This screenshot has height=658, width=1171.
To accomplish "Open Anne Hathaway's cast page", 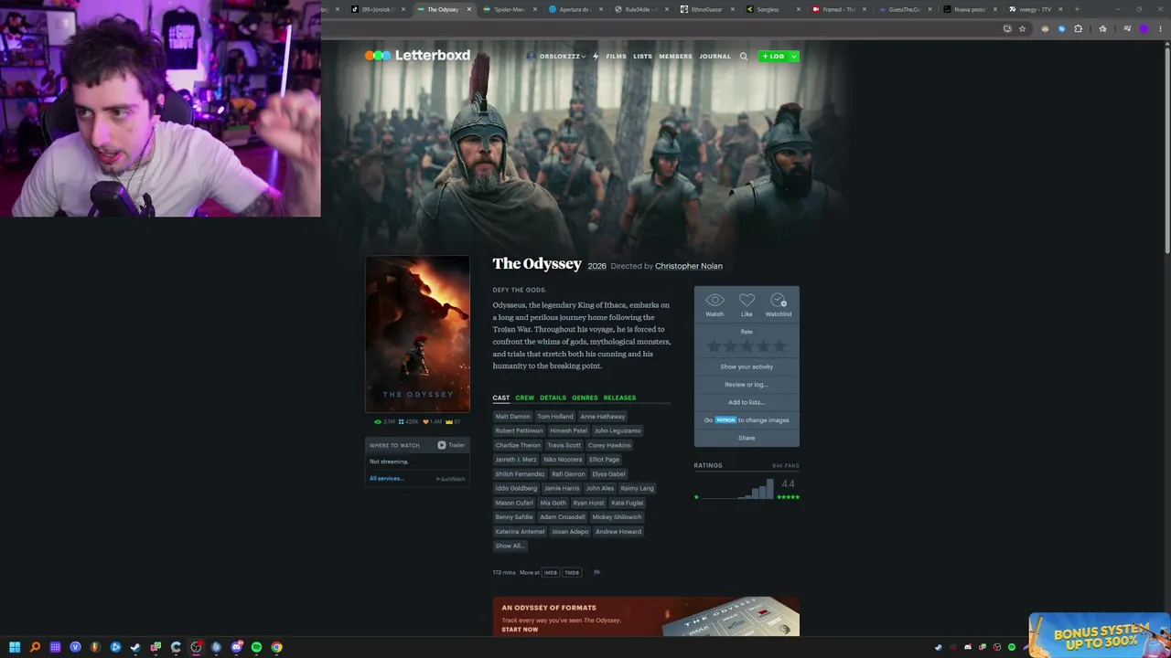I will click(602, 417).
